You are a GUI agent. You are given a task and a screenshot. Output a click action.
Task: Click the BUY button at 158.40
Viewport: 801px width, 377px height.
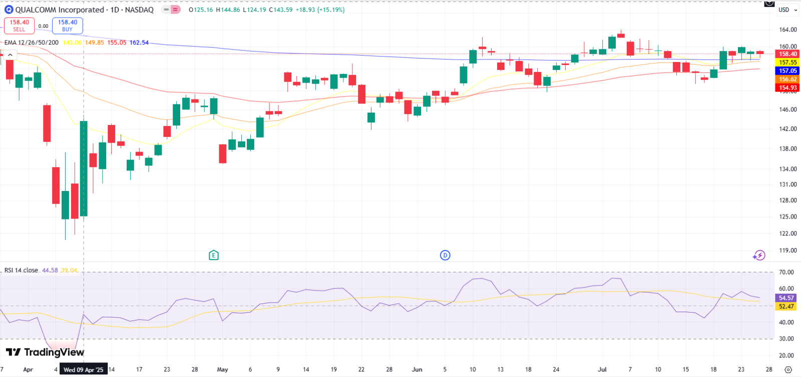pyautogui.click(x=68, y=25)
